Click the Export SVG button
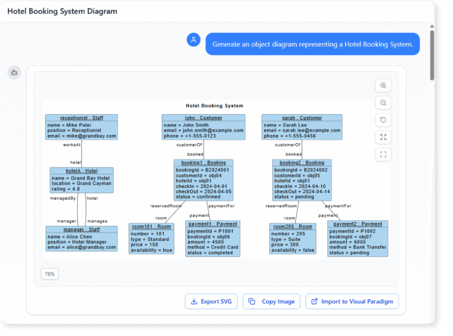The width and height of the screenshot is (453, 336). [211, 301]
